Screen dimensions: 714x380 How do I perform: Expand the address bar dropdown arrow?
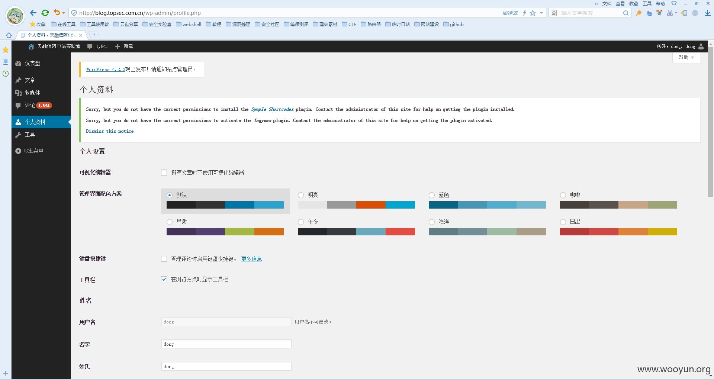541,13
